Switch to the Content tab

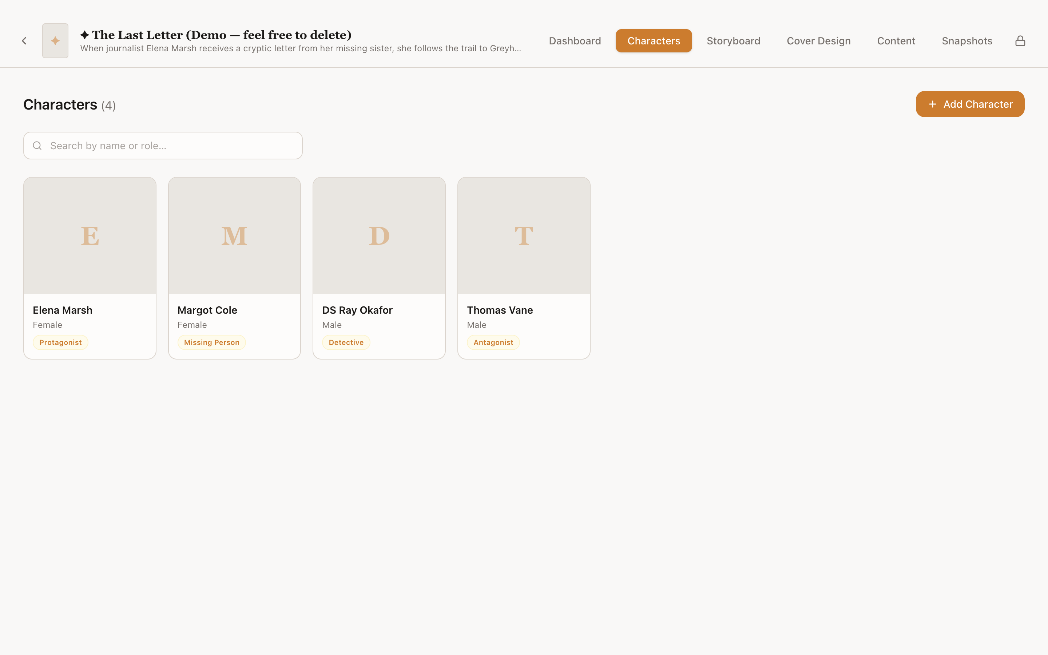pos(896,40)
